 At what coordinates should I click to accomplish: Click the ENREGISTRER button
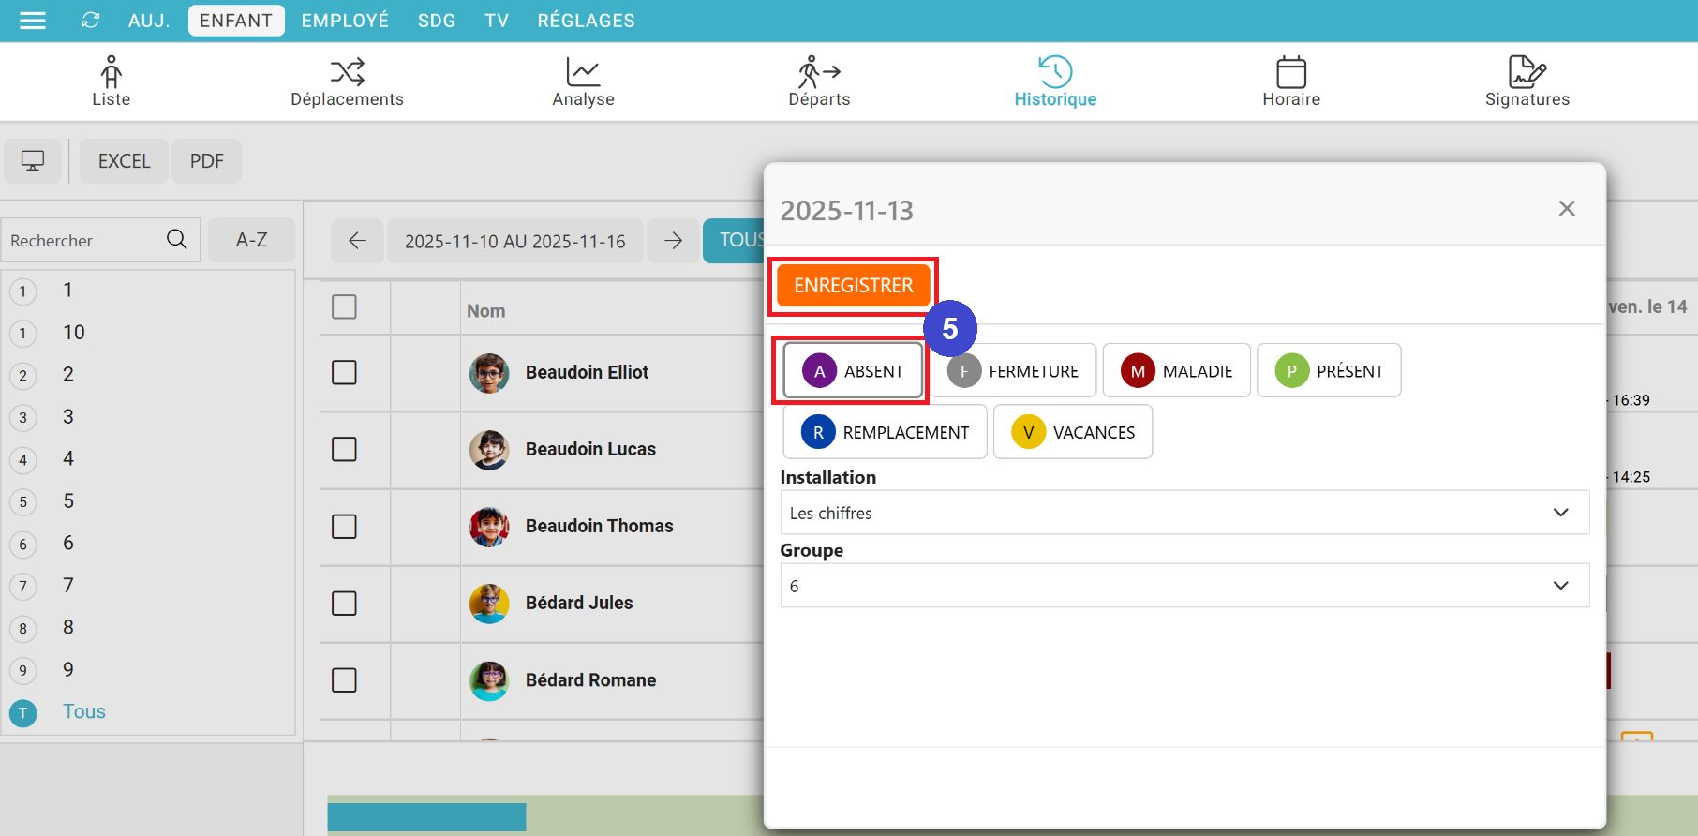click(x=853, y=286)
